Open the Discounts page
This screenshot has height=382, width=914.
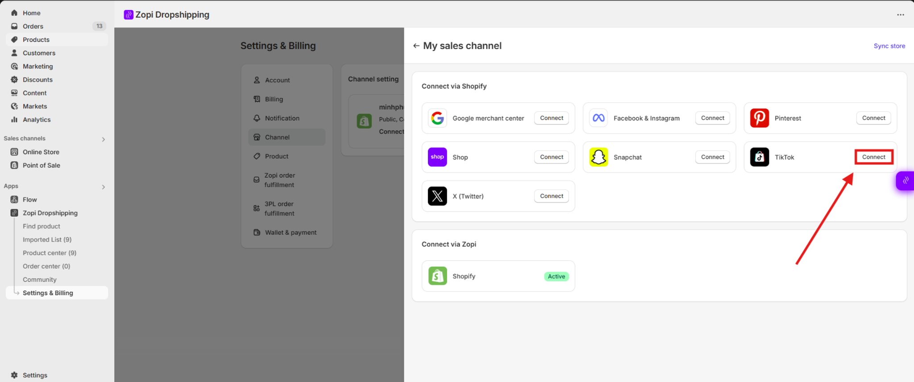pyautogui.click(x=37, y=80)
